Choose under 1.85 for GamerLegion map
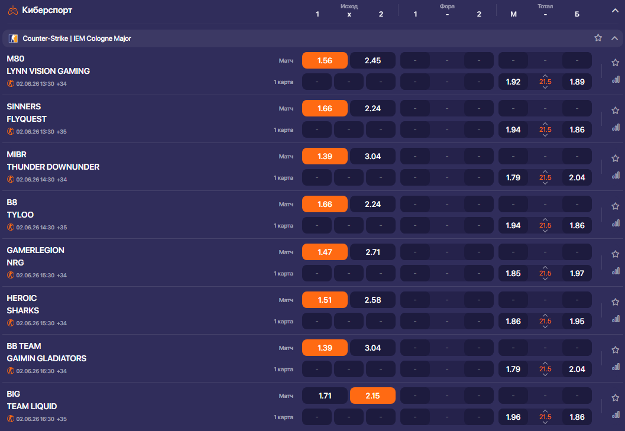625x431 pixels. point(513,273)
